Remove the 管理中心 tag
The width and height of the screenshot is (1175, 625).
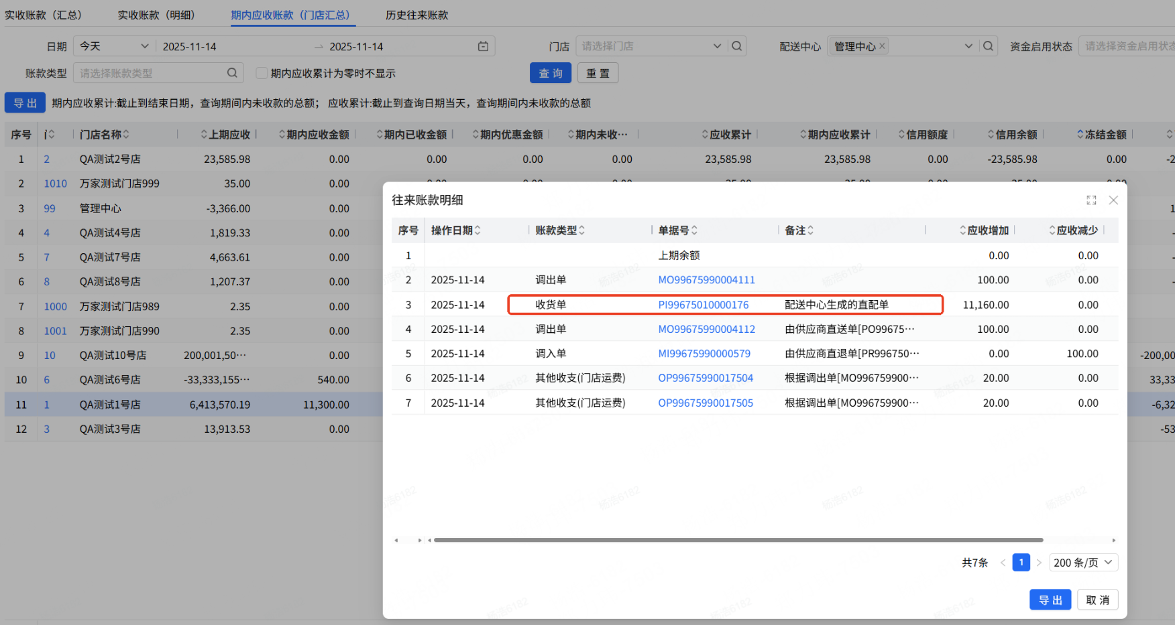click(882, 46)
